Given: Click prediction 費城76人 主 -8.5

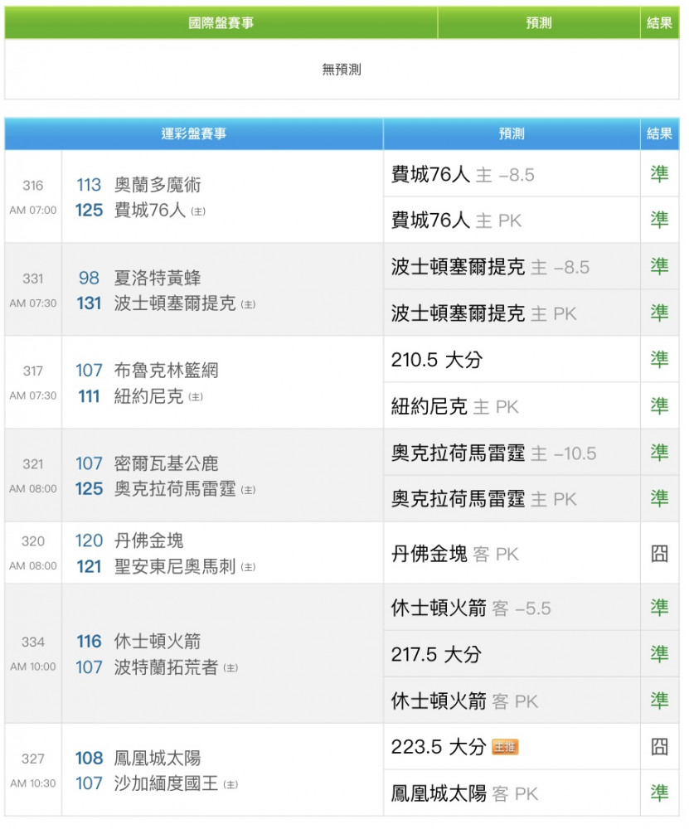Looking at the screenshot, I should click(x=463, y=174).
